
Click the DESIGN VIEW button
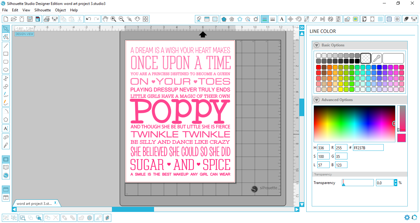(x=24, y=34)
